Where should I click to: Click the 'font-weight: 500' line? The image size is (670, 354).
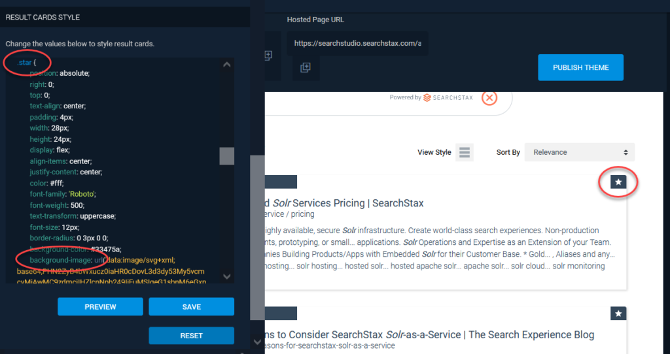click(x=57, y=204)
